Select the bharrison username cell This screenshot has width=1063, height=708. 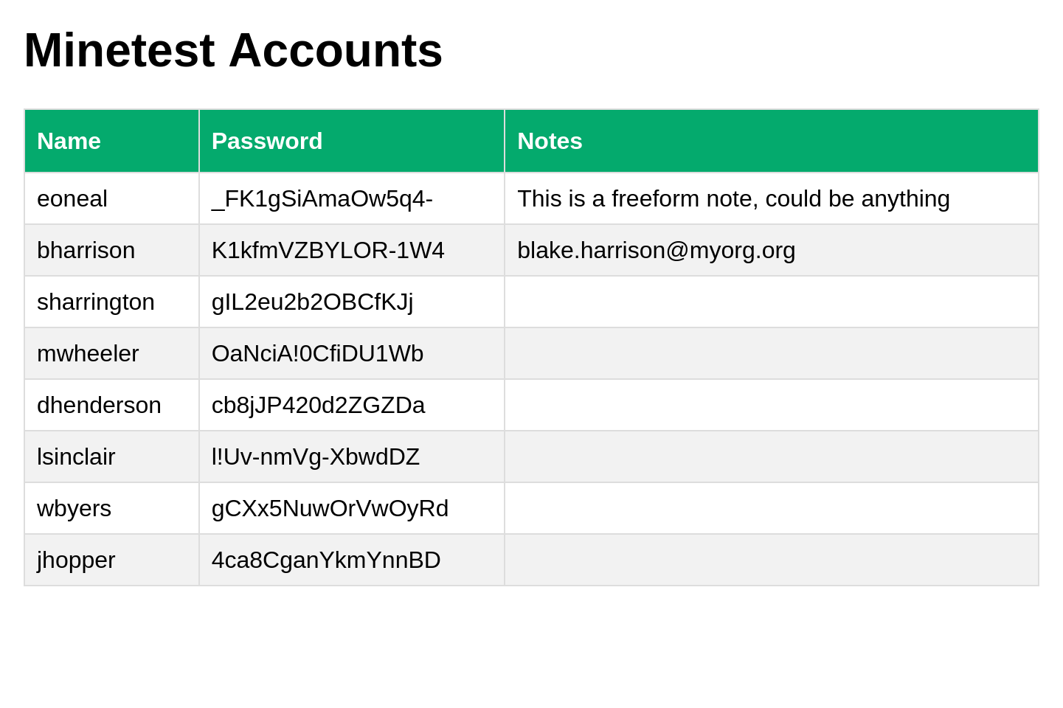(x=86, y=250)
